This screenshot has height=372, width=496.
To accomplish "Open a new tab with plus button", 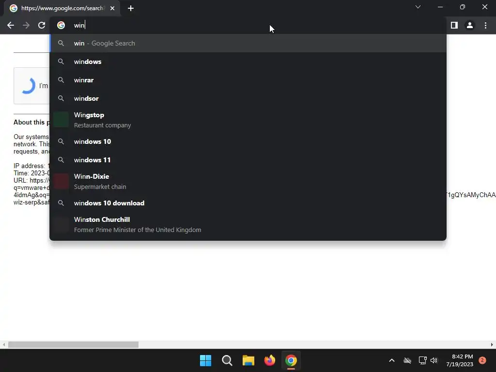I will click(x=131, y=8).
